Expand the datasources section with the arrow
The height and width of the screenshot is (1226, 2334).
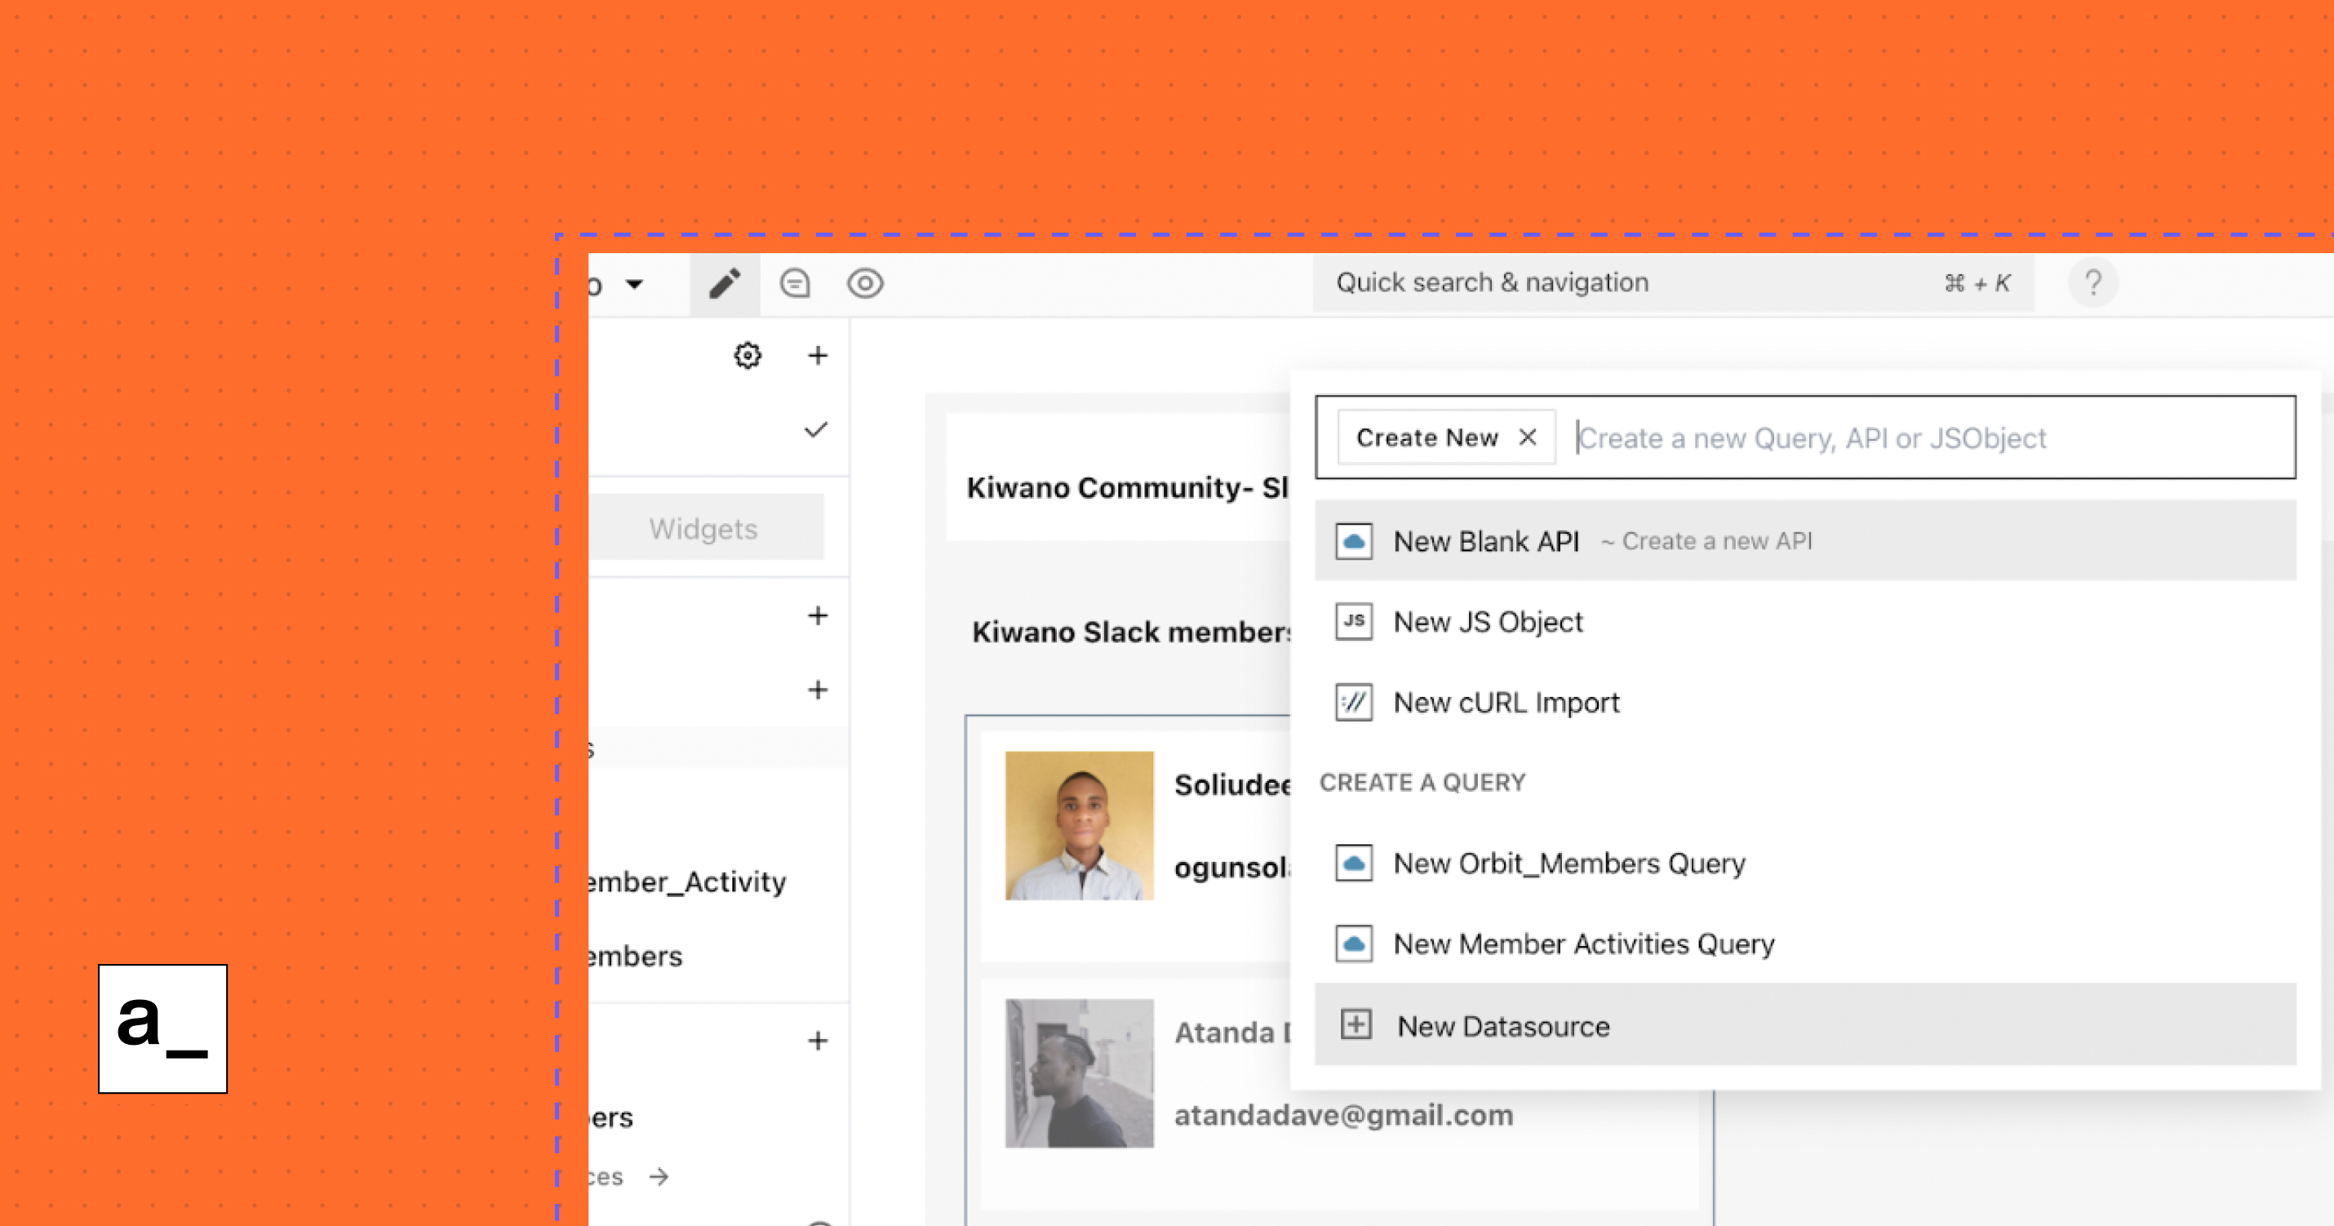(658, 1177)
